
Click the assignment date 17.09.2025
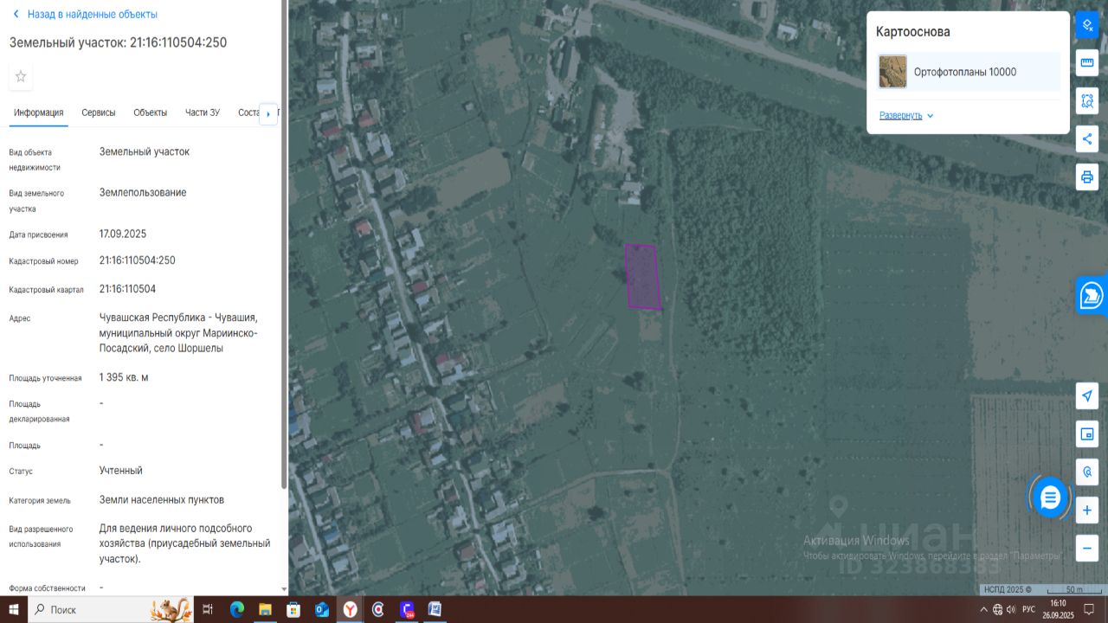tap(123, 234)
